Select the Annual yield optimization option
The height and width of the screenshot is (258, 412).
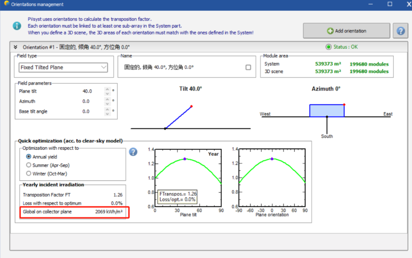[29, 157]
